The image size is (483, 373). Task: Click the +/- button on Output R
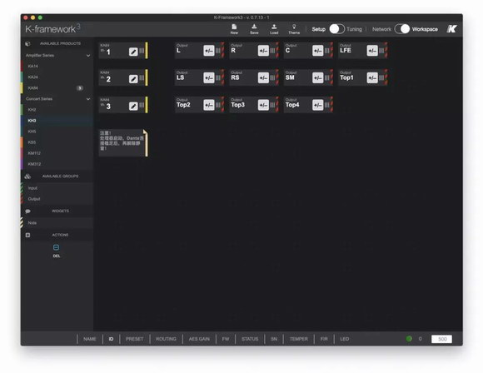point(263,51)
